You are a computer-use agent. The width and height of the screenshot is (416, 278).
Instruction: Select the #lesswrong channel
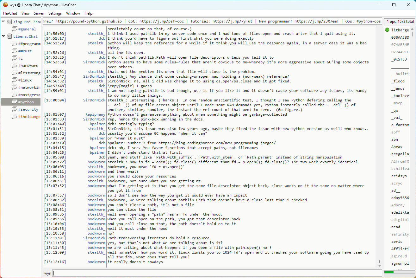coord(29,73)
